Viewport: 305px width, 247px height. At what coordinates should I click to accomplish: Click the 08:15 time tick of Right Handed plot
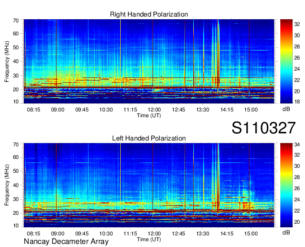click(34, 110)
